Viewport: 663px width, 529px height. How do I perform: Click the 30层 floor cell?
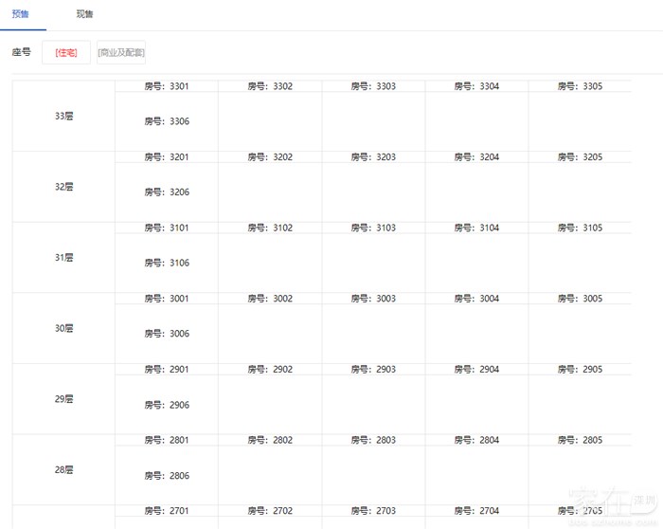point(63,328)
